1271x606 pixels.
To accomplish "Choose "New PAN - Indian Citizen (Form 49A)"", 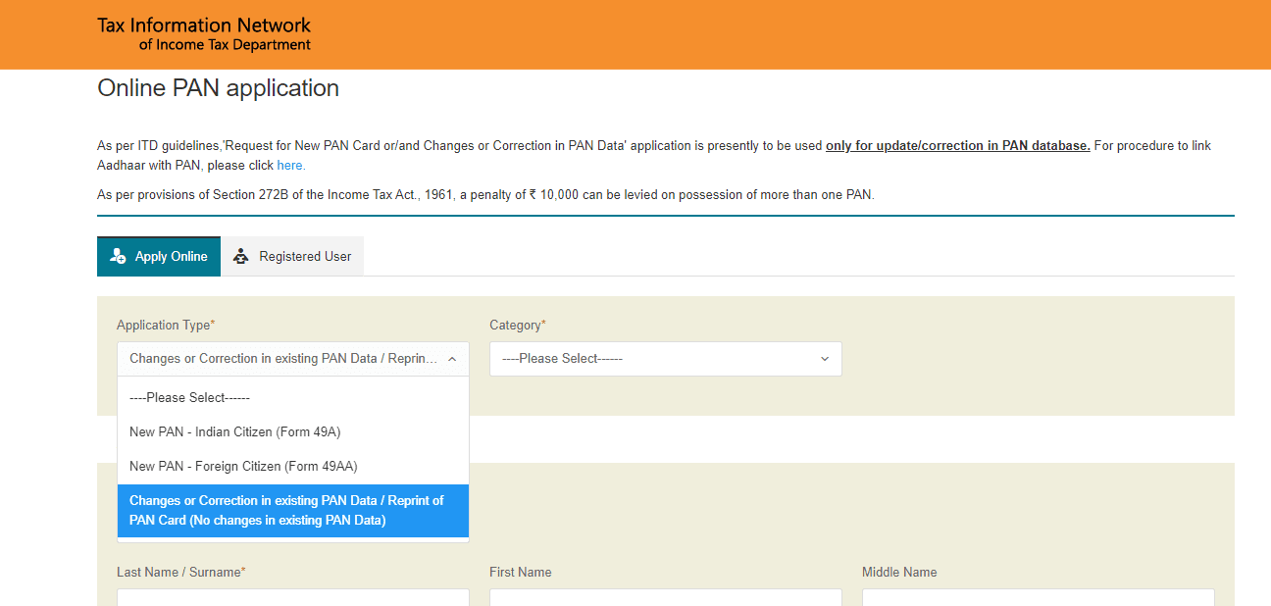I will 235,431.
